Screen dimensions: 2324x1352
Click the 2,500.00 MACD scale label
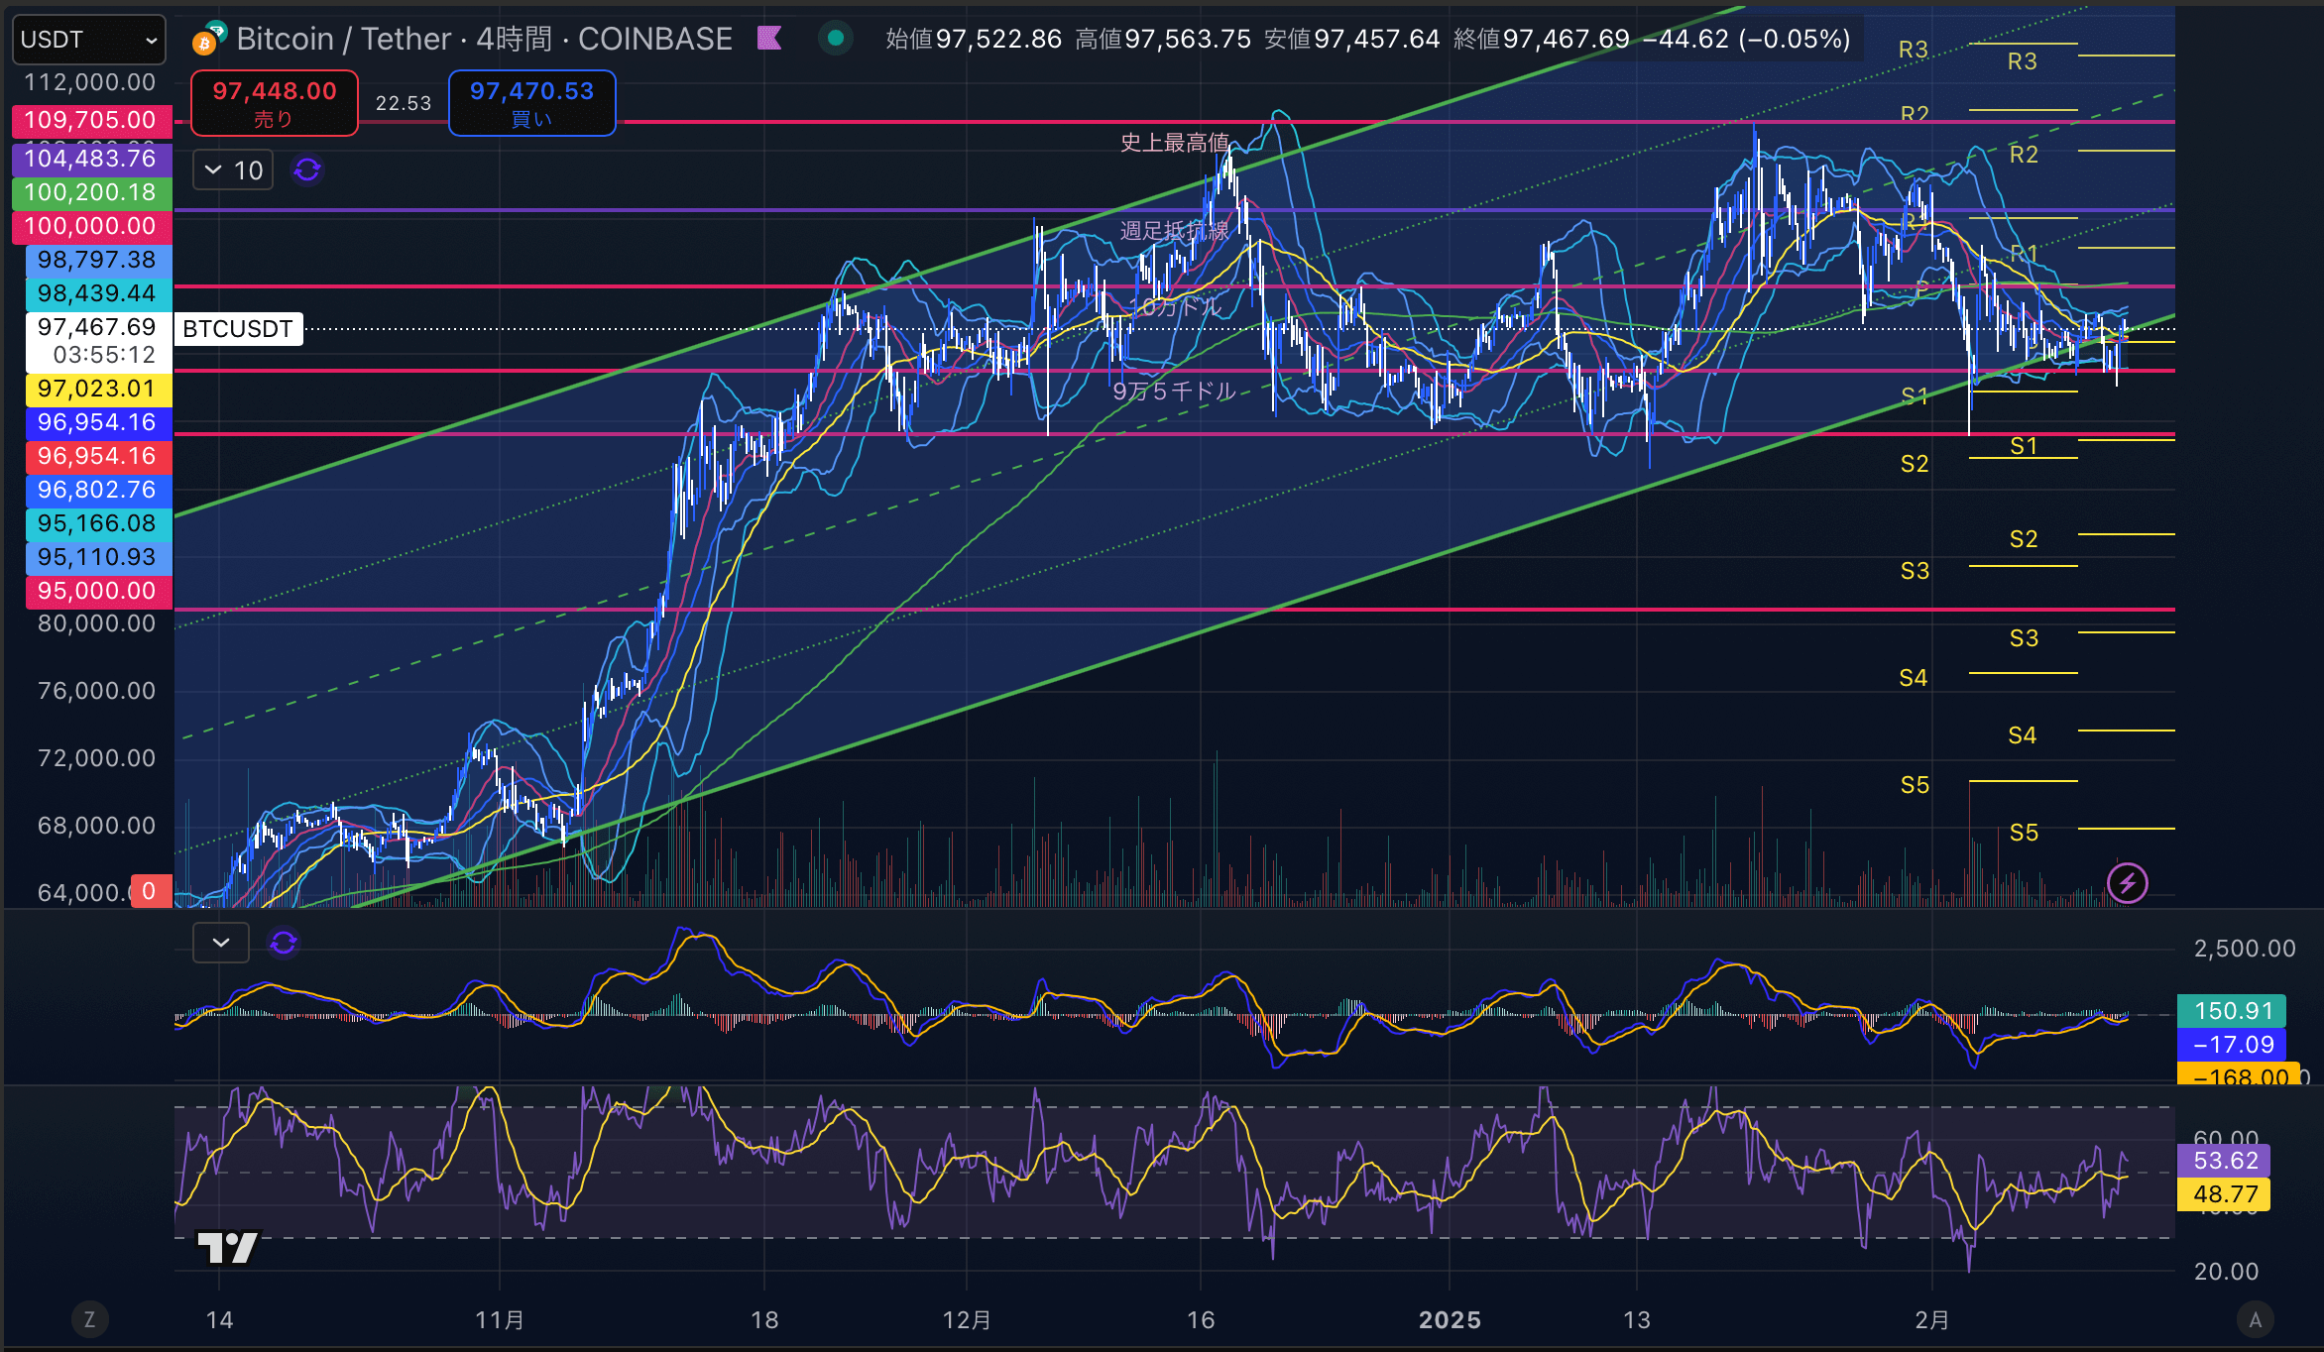(x=2245, y=949)
